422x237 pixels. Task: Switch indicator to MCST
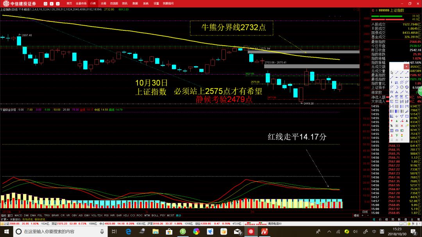pyautogui.click(x=171, y=216)
